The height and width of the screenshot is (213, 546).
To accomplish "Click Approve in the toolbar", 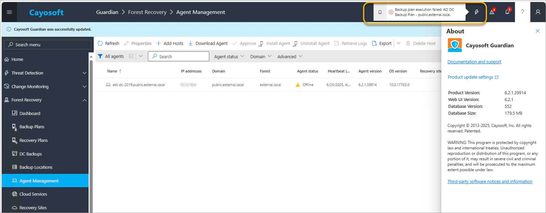I will (x=244, y=44).
